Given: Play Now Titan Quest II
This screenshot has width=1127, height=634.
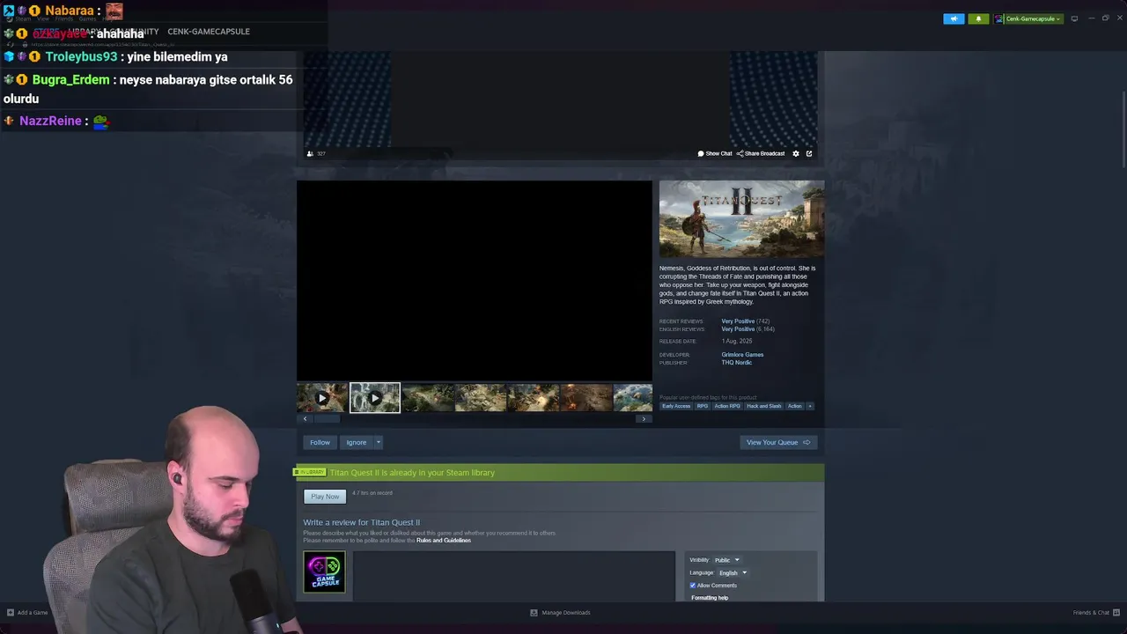Looking at the screenshot, I should pyautogui.click(x=325, y=497).
